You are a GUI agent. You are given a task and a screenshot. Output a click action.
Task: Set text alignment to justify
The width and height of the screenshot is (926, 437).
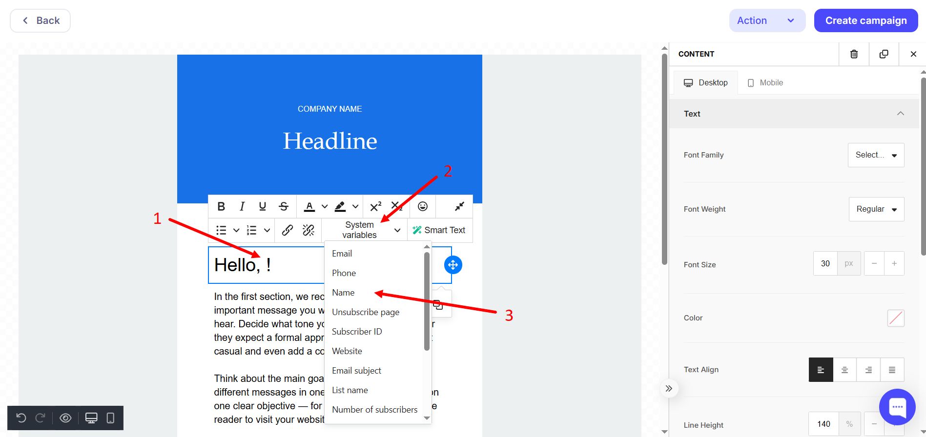(x=892, y=370)
